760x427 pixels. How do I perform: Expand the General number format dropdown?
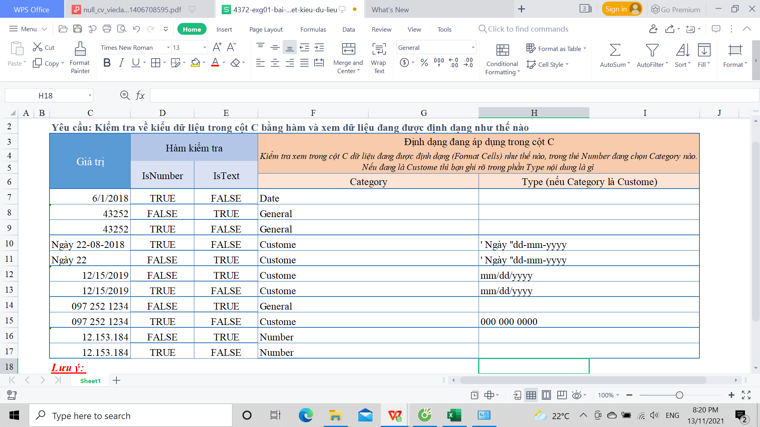[x=473, y=48]
